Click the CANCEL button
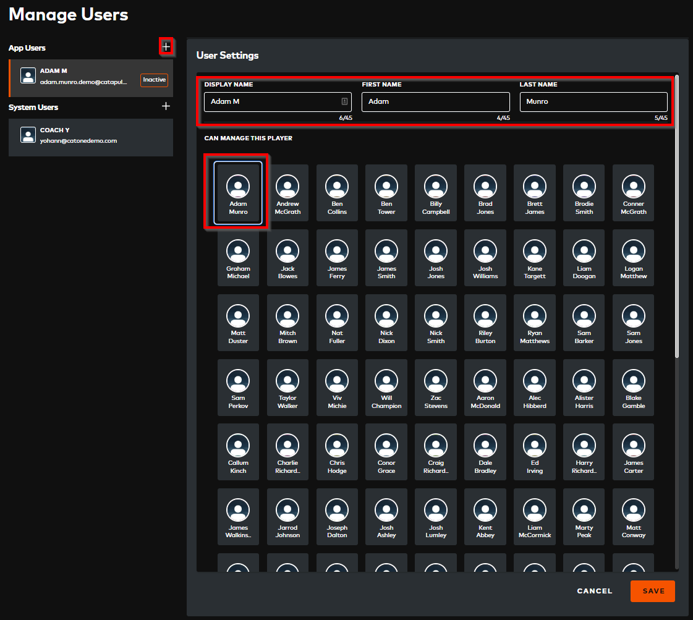The width and height of the screenshot is (693, 620). [x=595, y=591]
